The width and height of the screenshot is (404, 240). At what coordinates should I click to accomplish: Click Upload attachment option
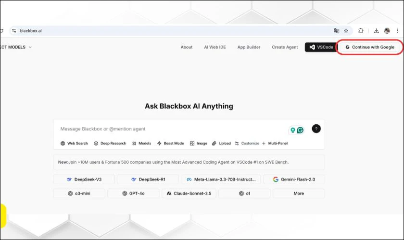tap(221, 143)
